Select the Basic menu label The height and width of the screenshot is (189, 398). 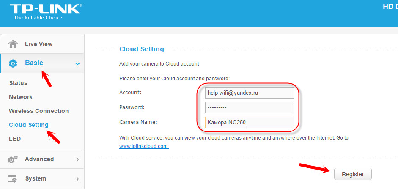(x=34, y=63)
